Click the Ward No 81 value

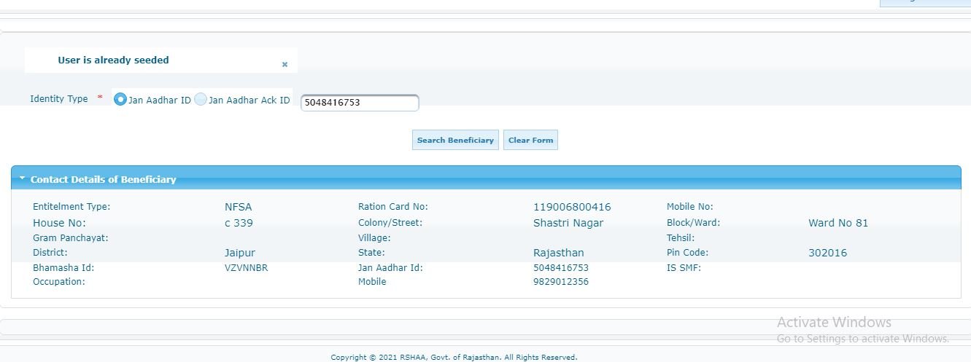pyautogui.click(x=838, y=223)
